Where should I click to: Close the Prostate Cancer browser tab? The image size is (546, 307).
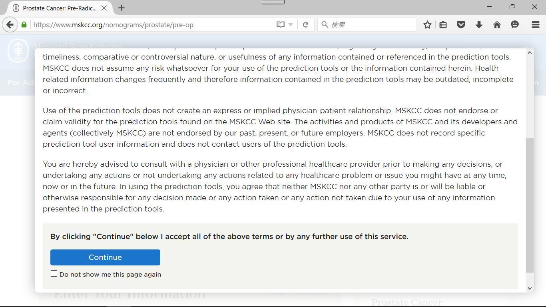(x=104, y=8)
